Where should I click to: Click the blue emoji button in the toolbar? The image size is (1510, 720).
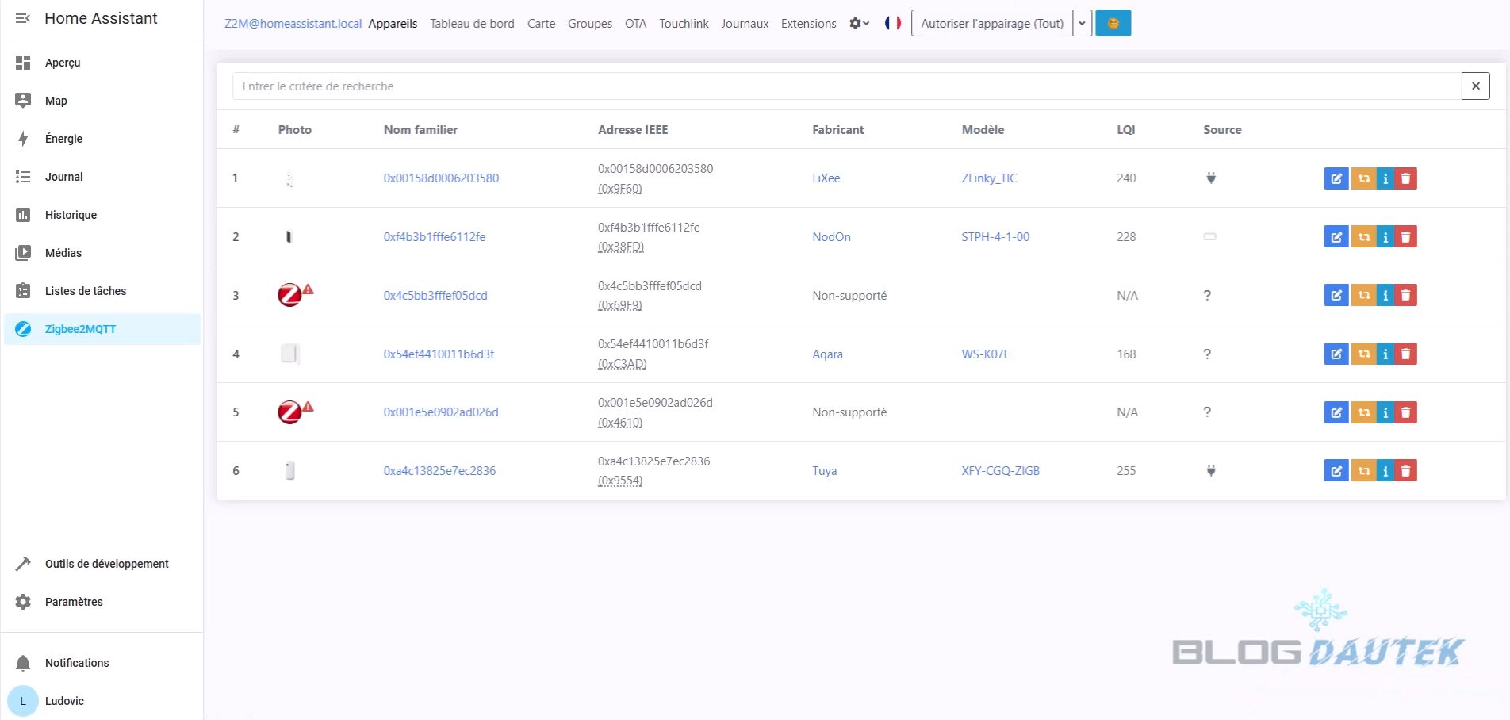coord(1113,23)
